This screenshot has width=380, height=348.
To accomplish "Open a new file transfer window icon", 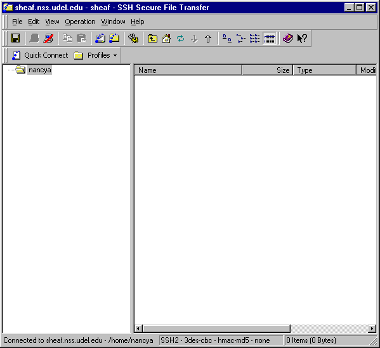I will pos(114,38).
